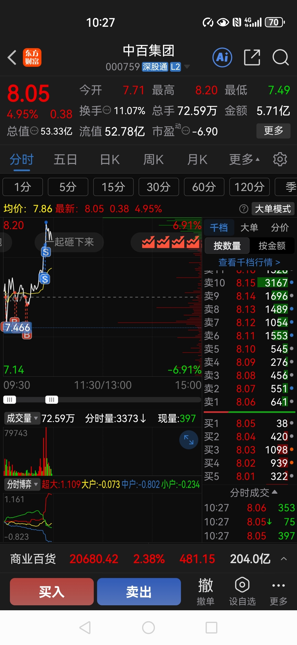The image size is (297, 645).
Task: Select the 5分 interval
Action: 68,187
